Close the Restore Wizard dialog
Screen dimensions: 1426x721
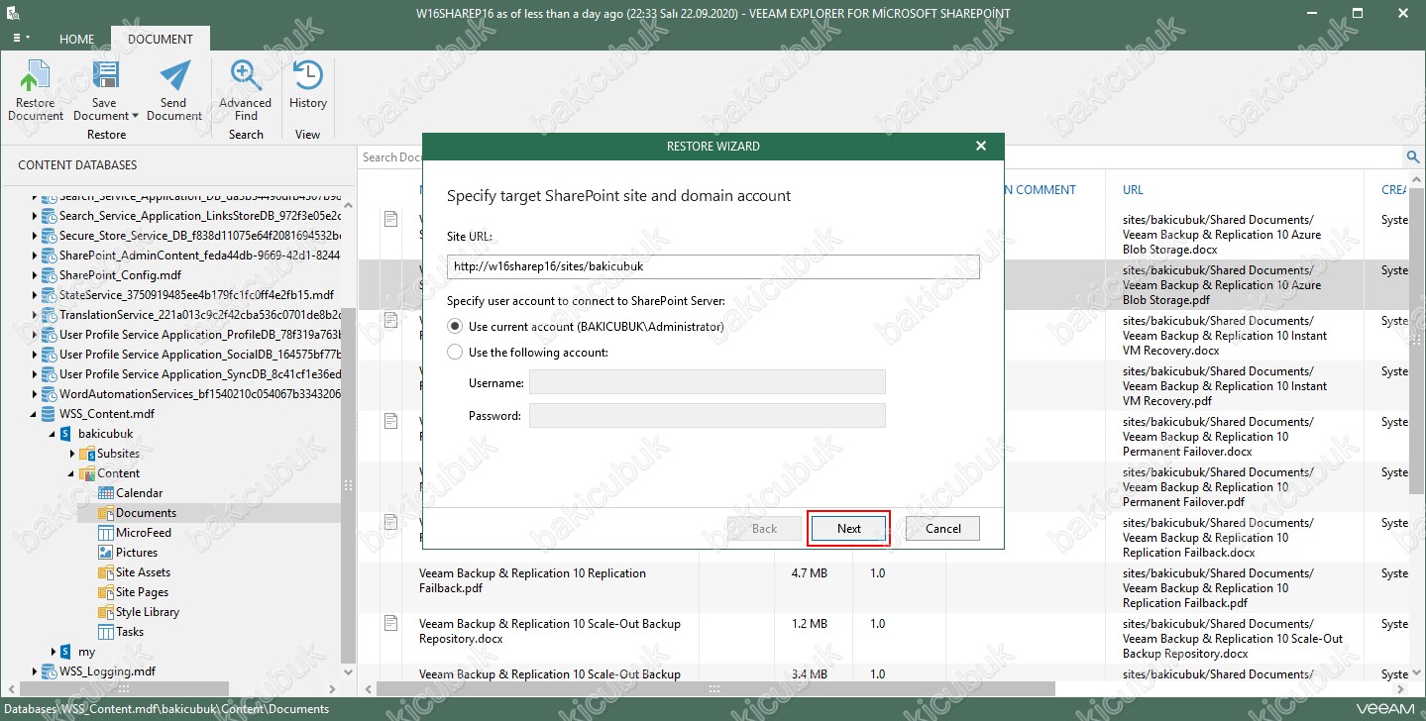(981, 146)
